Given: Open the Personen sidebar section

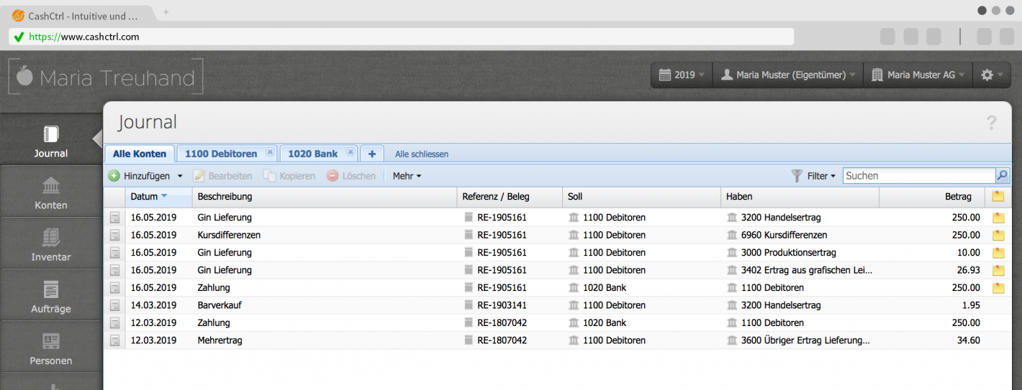Looking at the screenshot, I should click(50, 348).
